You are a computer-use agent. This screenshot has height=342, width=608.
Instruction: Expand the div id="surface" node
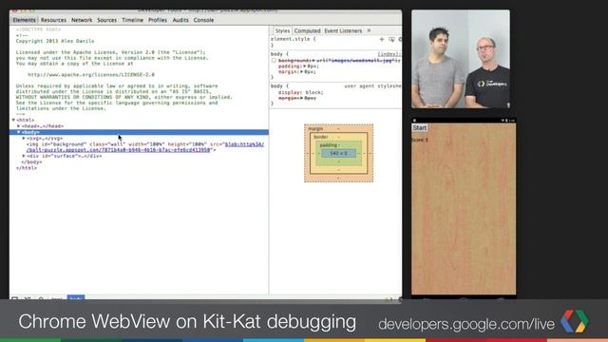[x=24, y=156]
